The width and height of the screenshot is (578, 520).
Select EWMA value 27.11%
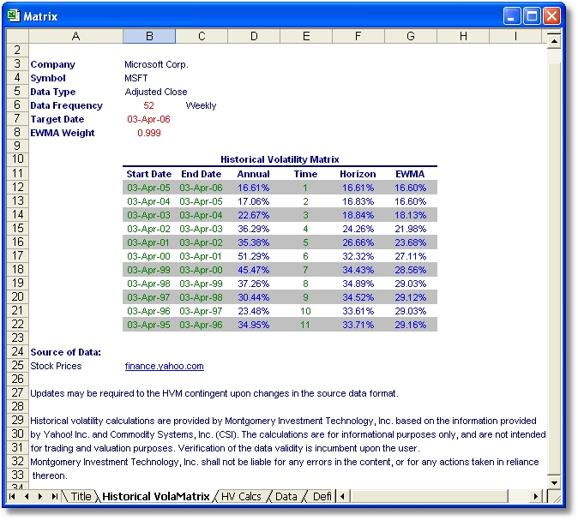click(x=410, y=256)
